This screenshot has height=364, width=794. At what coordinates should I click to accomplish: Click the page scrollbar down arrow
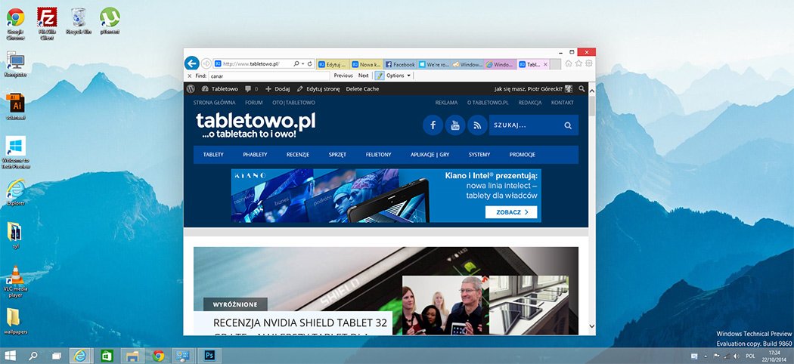[x=591, y=326]
